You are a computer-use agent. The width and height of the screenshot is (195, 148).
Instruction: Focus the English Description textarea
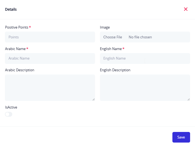(x=145, y=88)
